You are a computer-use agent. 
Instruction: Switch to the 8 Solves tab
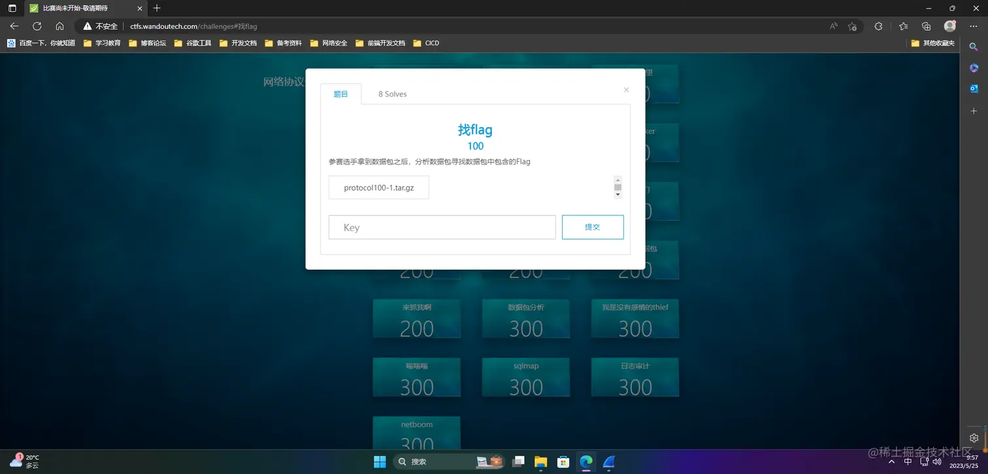pos(392,93)
